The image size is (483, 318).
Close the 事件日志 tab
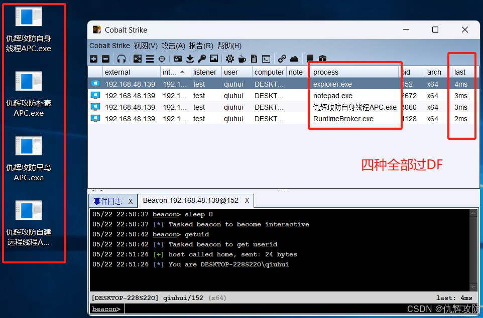click(131, 201)
